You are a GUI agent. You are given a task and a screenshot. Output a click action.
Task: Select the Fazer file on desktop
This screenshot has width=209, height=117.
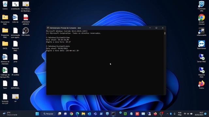coord(5,84)
